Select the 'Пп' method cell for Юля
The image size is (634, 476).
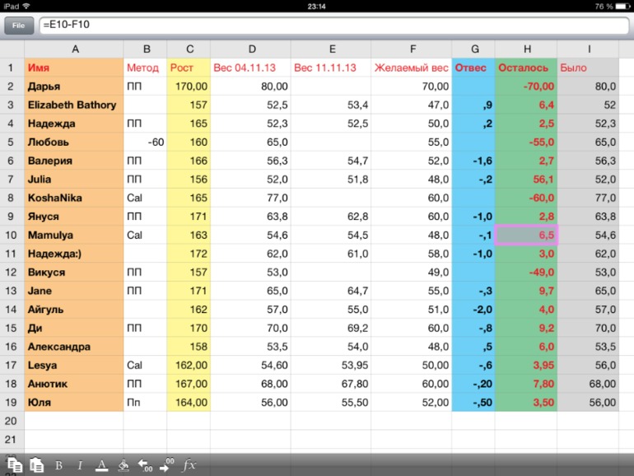146,403
